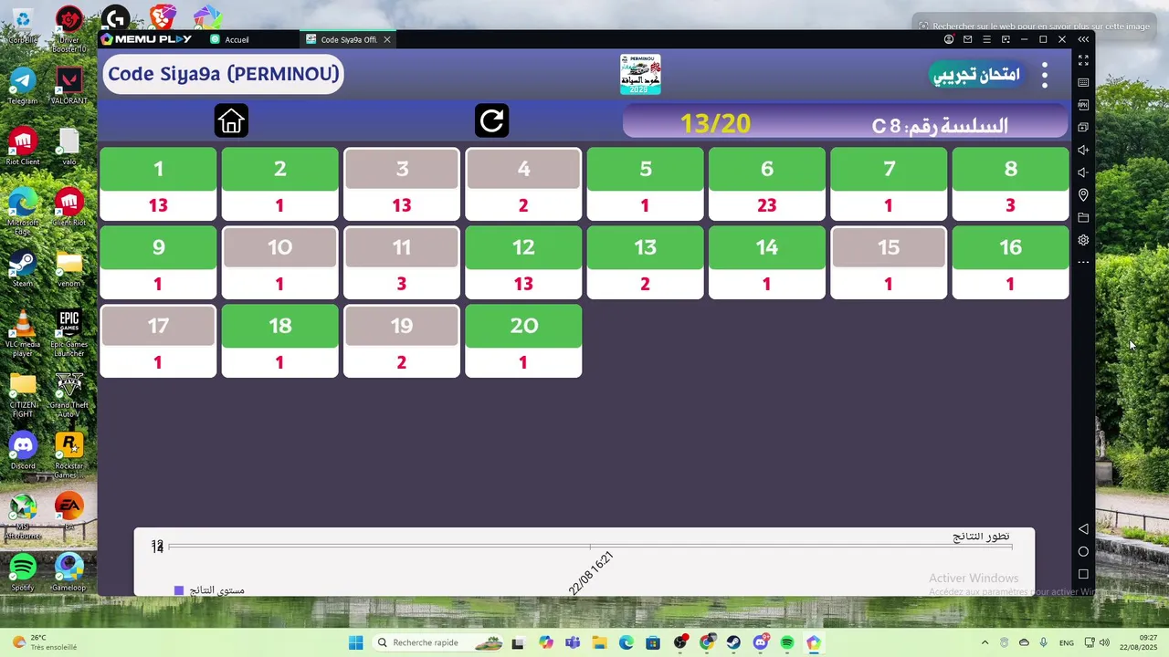Open Steam from the taskbar

pyautogui.click(x=733, y=642)
